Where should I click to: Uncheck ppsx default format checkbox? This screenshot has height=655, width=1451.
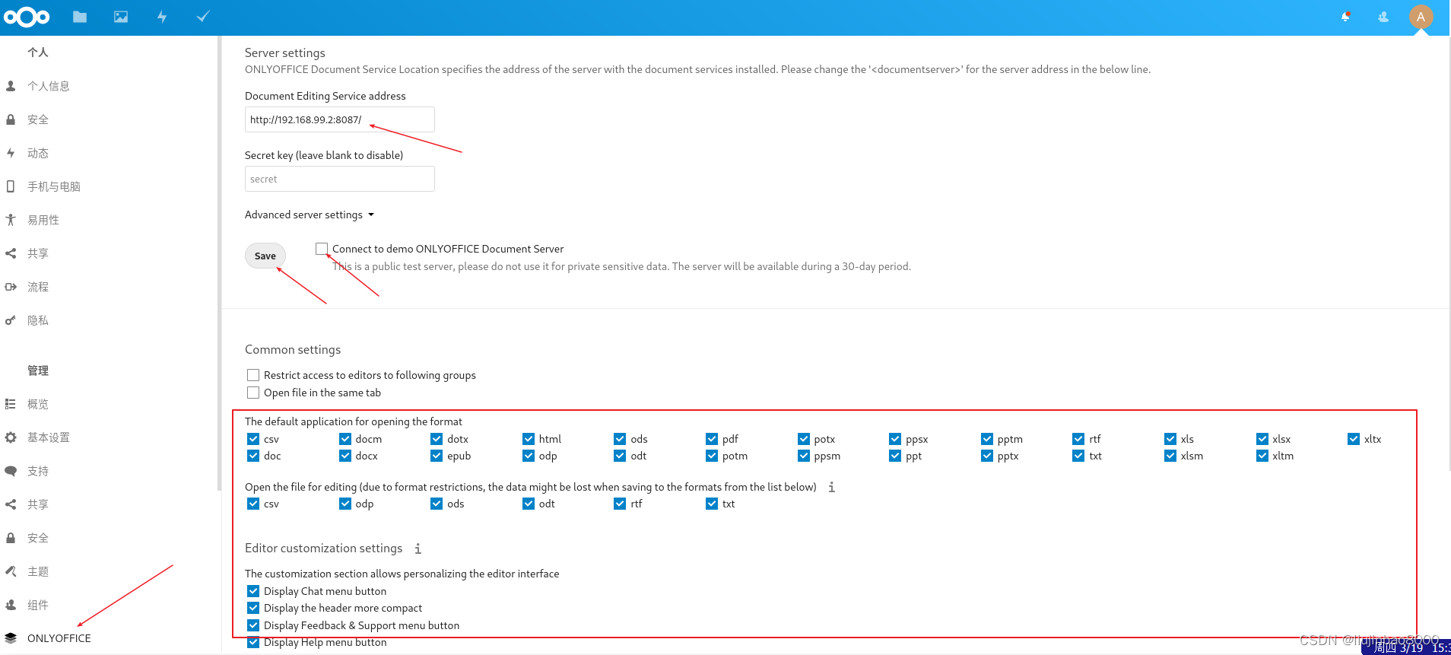point(895,439)
